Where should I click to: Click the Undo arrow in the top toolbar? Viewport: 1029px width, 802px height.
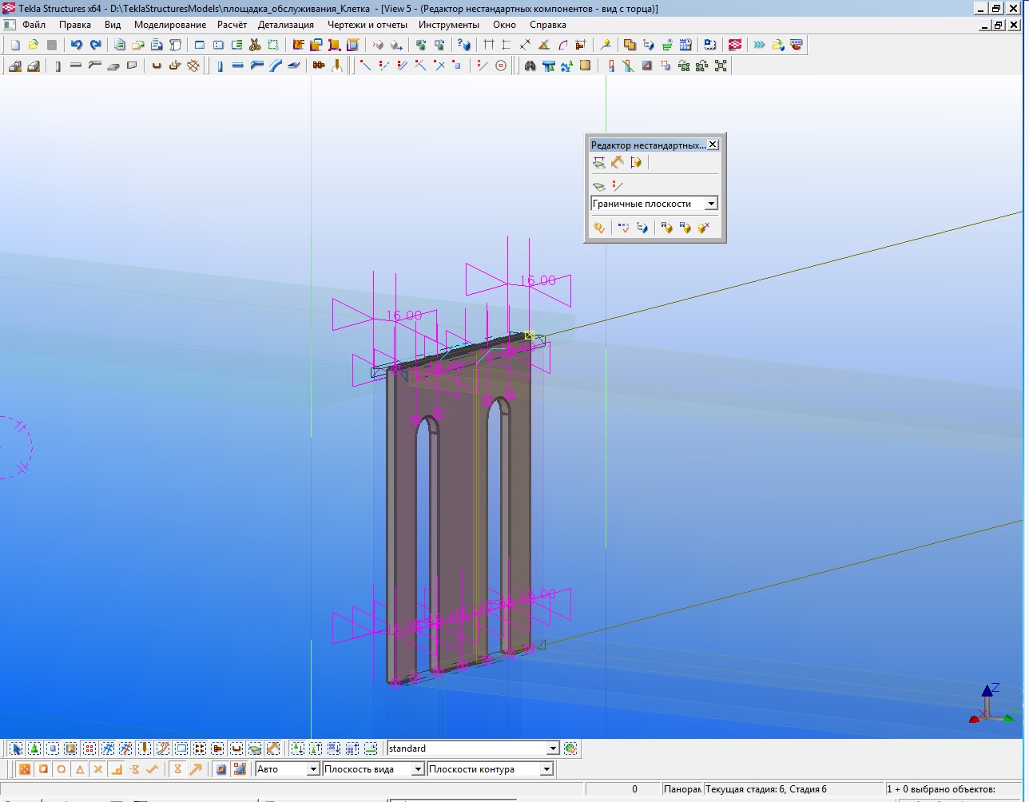[x=76, y=46]
